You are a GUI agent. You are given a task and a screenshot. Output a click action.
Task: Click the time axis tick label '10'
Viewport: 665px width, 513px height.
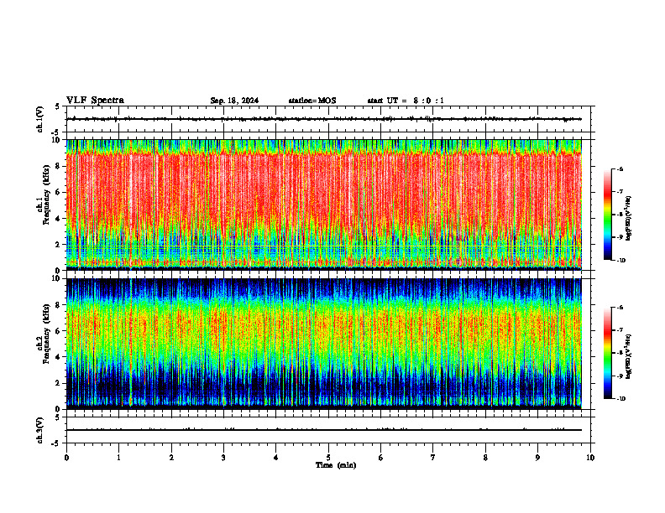(590, 458)
